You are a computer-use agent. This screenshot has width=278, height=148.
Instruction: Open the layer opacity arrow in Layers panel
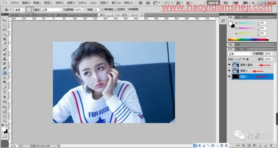pyautogui.click(x=274, y=54)
